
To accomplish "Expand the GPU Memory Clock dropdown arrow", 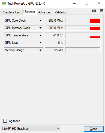I will pyautogui.click(x=40, y=28).
